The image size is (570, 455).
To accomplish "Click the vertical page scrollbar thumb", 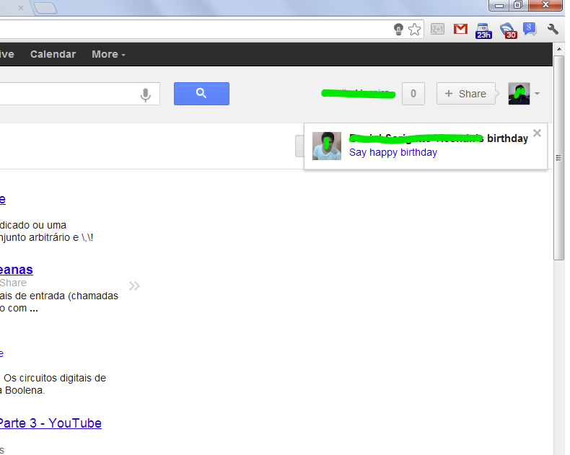I will (x=558, y=159).
